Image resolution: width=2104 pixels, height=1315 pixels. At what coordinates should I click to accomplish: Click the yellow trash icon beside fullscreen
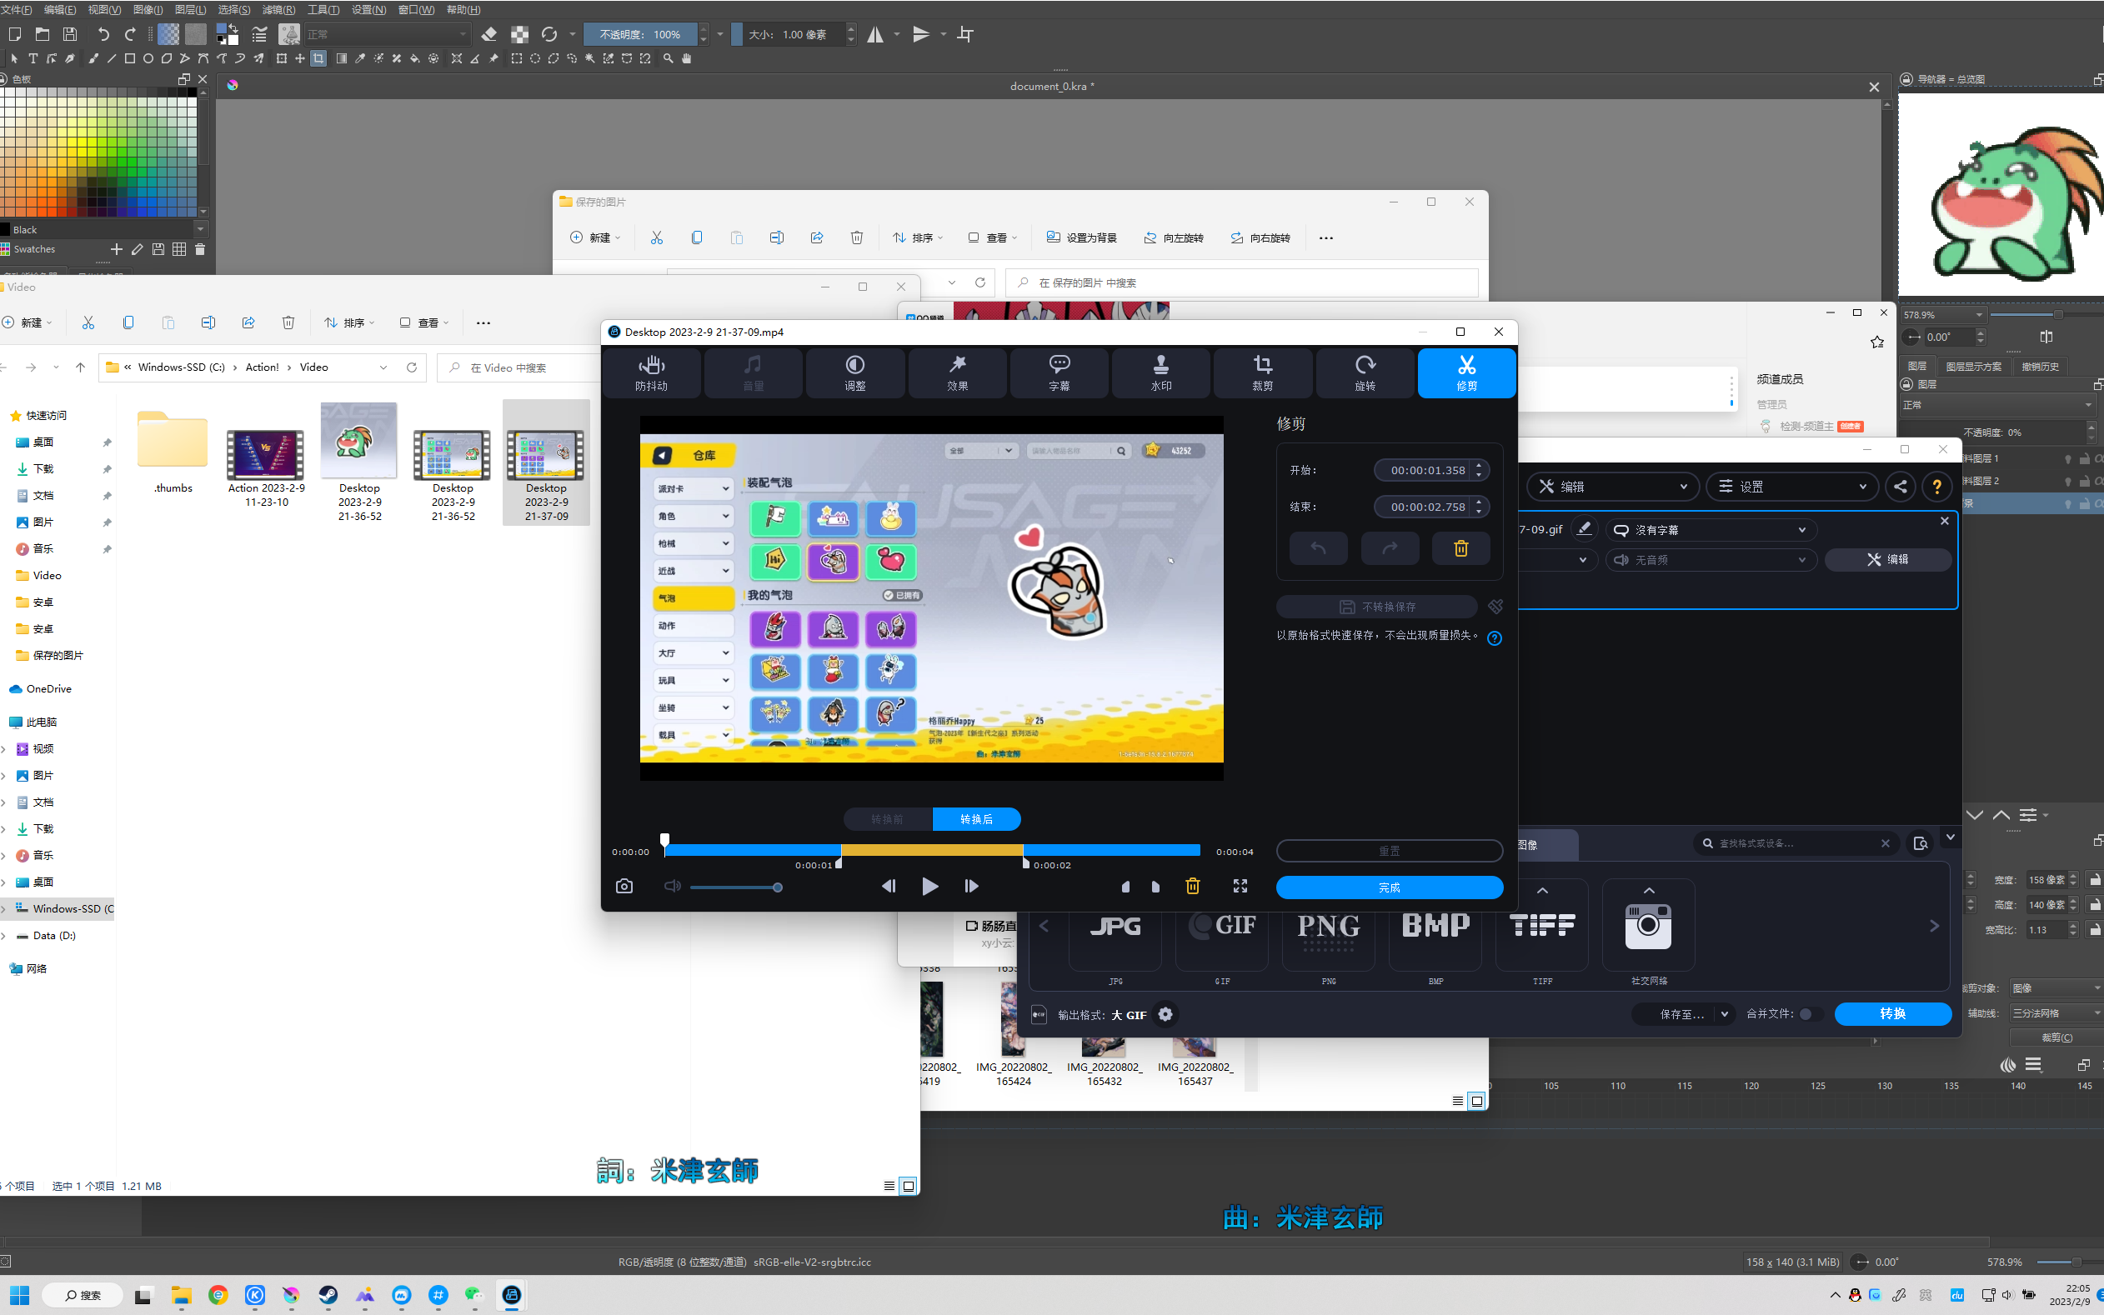point(1193,886)
